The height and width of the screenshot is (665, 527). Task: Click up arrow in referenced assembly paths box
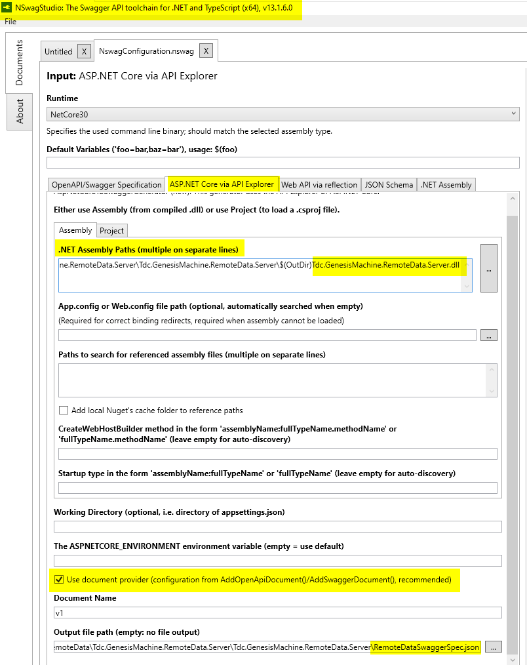click(492, 369)
